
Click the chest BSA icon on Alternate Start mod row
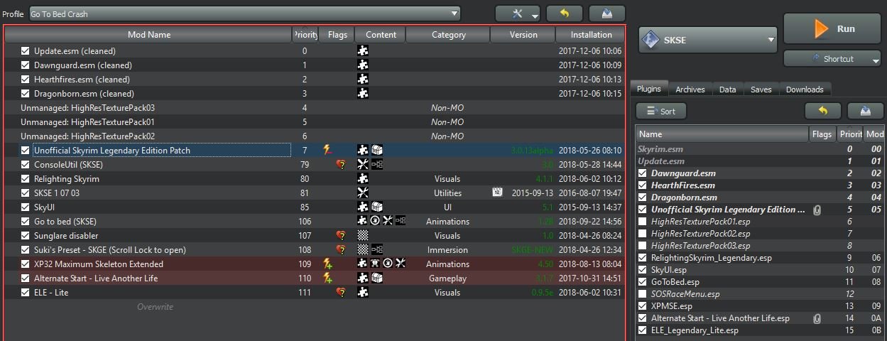pos(377,278)
